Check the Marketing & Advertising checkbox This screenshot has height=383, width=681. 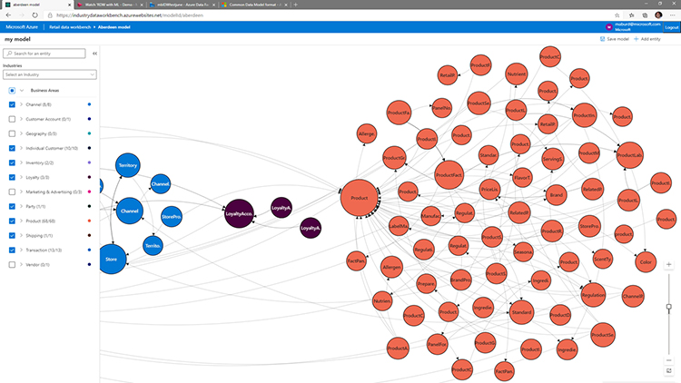click(x=12, y=191)
